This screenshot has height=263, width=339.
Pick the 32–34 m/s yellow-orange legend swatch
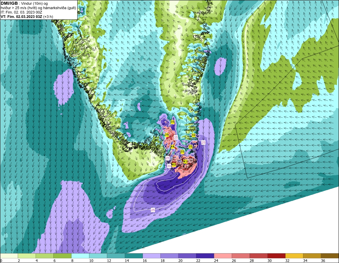tap(294, 256)
